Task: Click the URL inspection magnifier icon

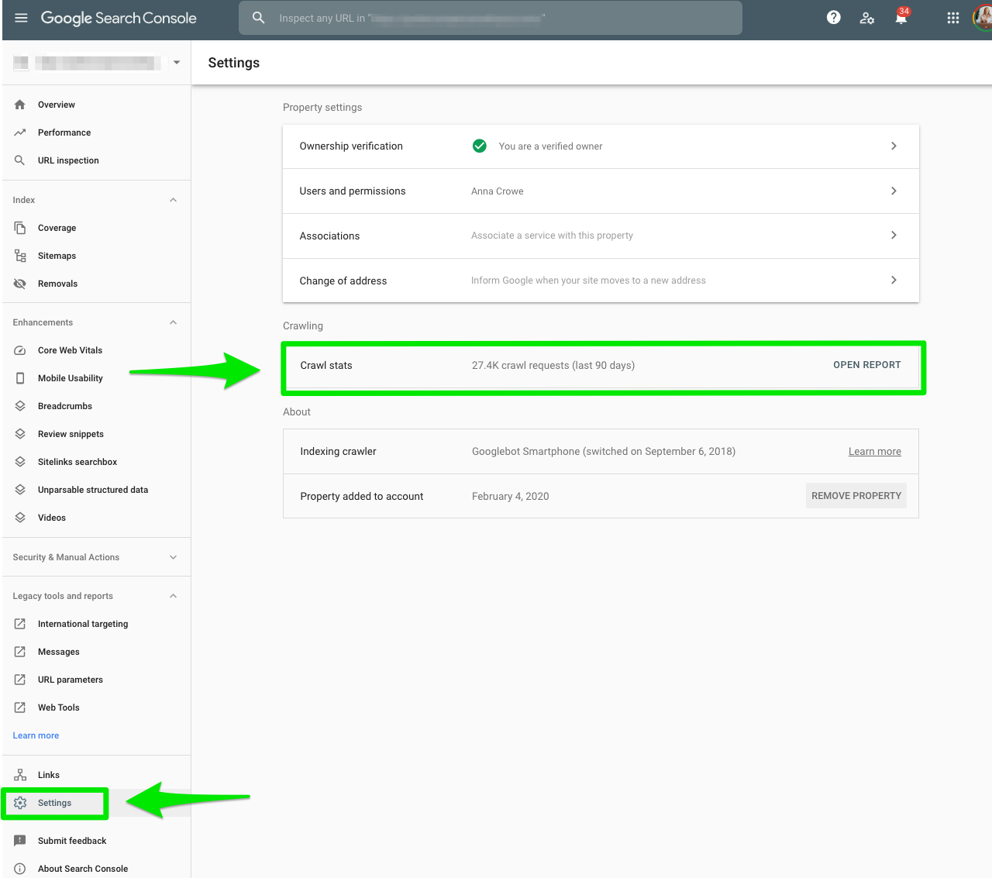Action: [x=20, y=160]
